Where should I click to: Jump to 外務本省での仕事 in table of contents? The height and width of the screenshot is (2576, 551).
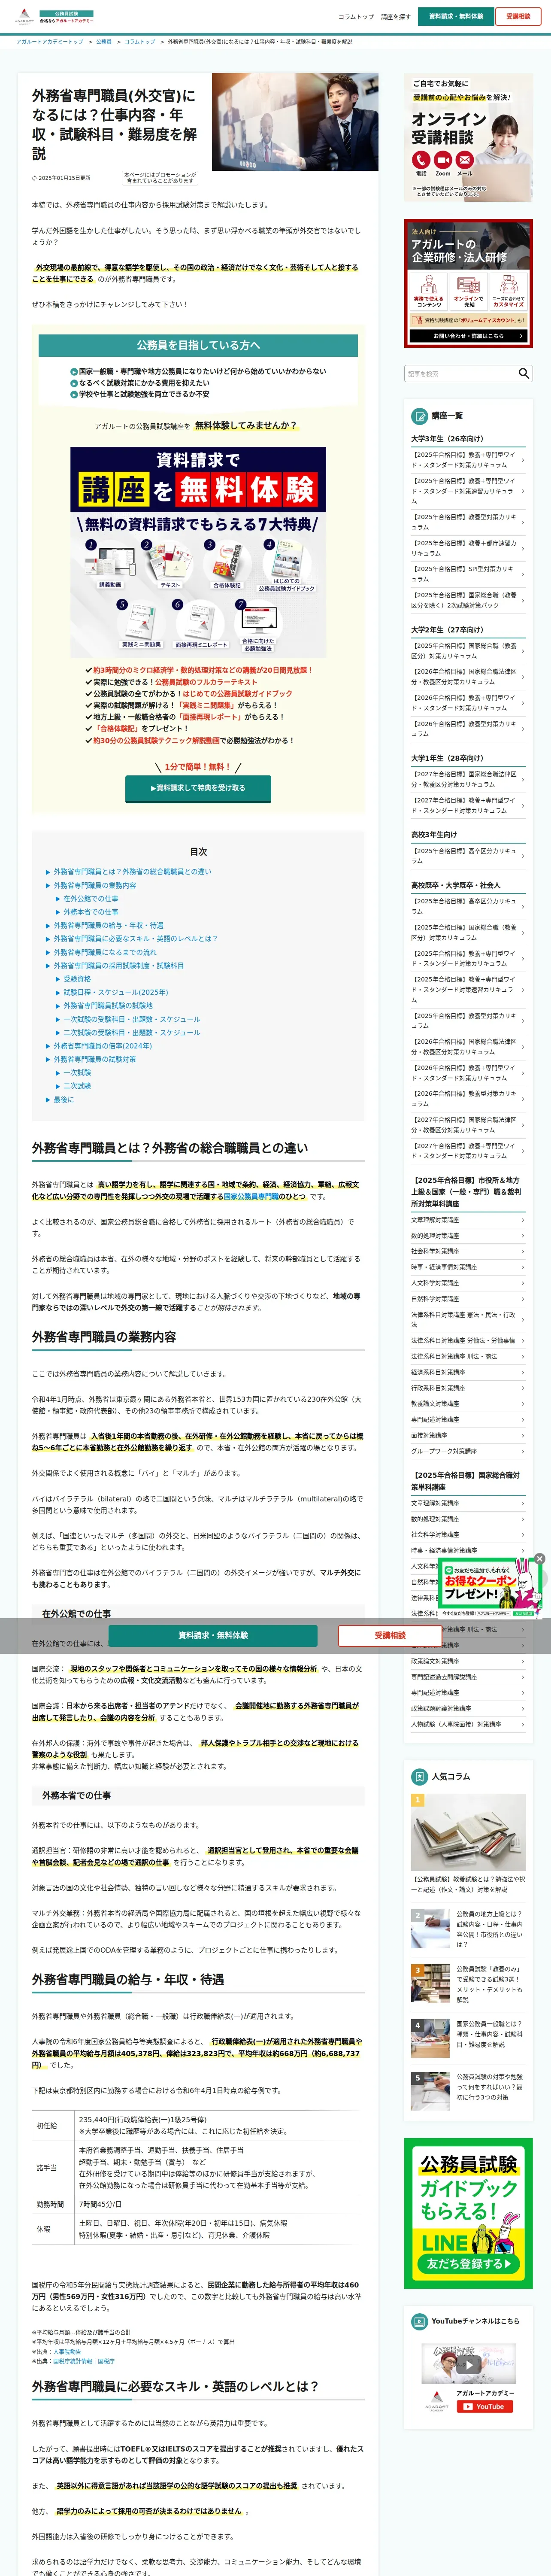91,912
